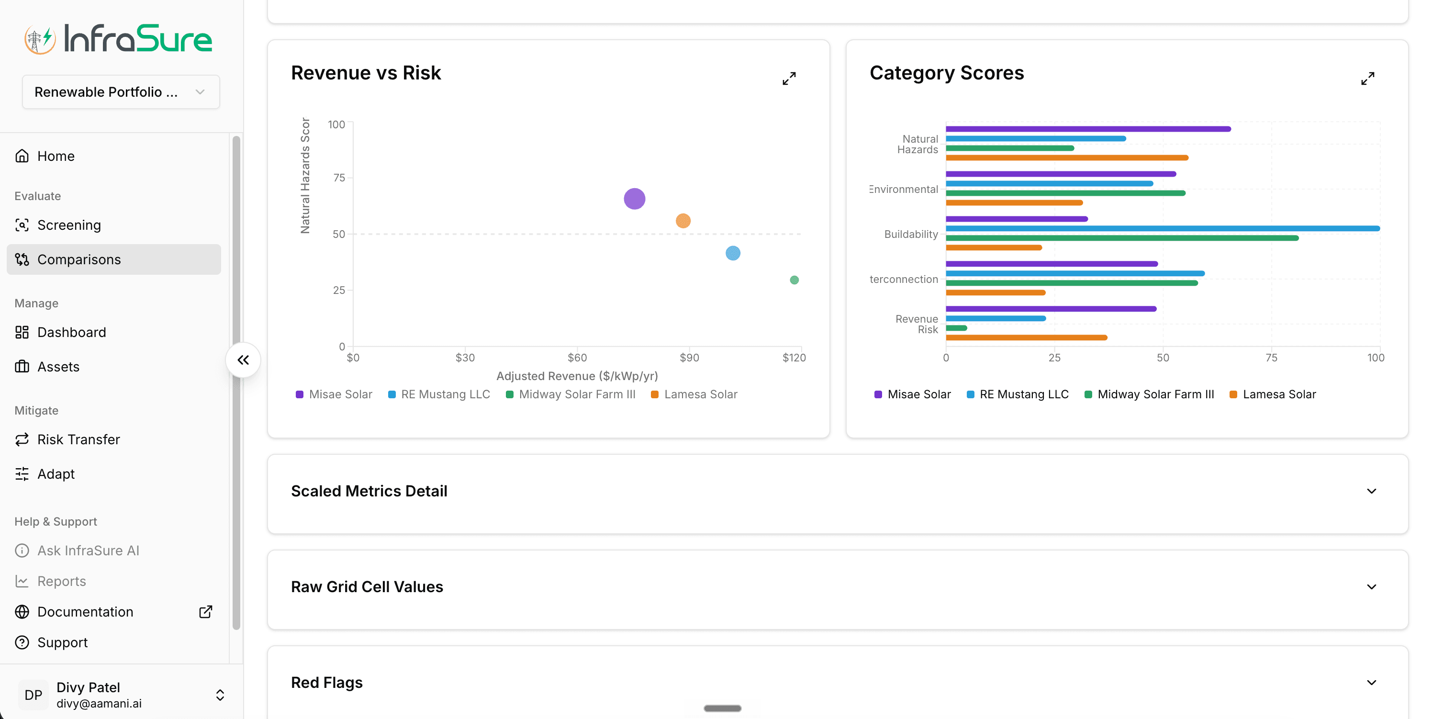This screenshot has width=1432, height=719.
Task: Toggle RE Mustang LLC in Revenue vs Risk legend
Action: (x=438, y=394)
